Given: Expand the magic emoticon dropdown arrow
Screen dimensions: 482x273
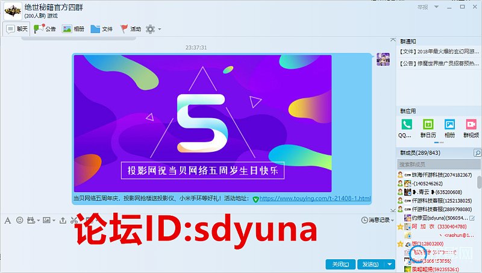Looking at the screenshot, I should point(38,221).
